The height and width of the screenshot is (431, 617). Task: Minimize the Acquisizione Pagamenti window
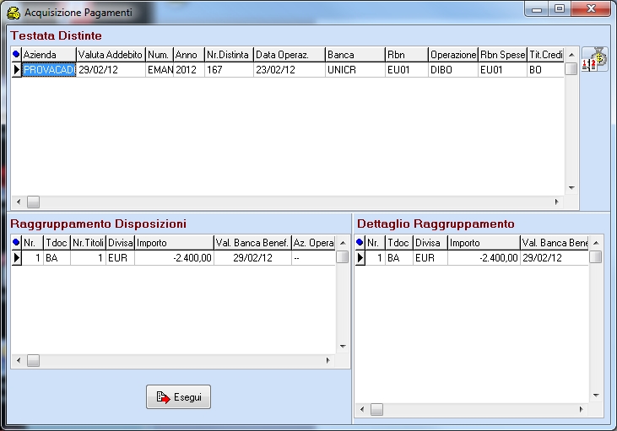click(537, 9)
